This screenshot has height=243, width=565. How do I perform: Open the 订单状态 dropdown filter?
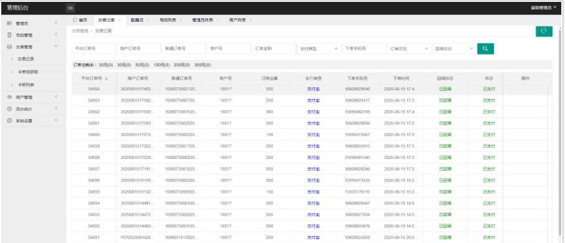[x=409, y=49]
